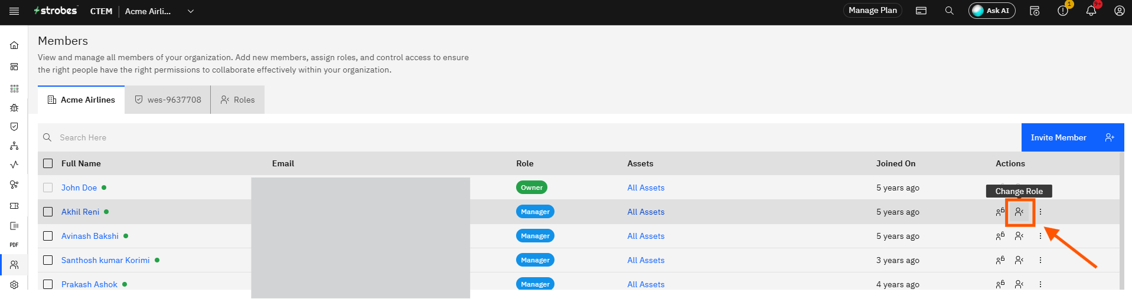The height and width of the screenshot is (299, 1132).
Task: Open the grid apps icon in the sidebar
Action: [x=14, y=88]
